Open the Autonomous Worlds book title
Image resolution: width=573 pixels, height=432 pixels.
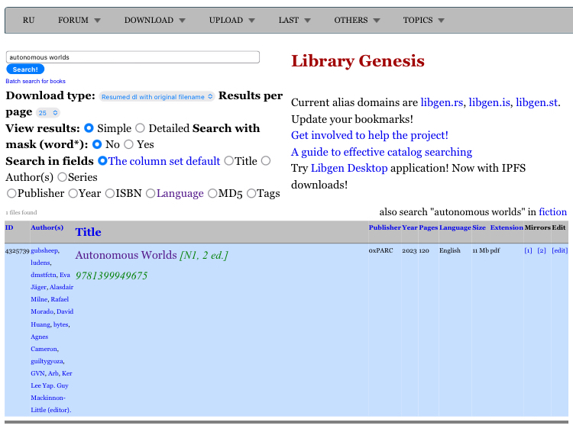[126, 255]
